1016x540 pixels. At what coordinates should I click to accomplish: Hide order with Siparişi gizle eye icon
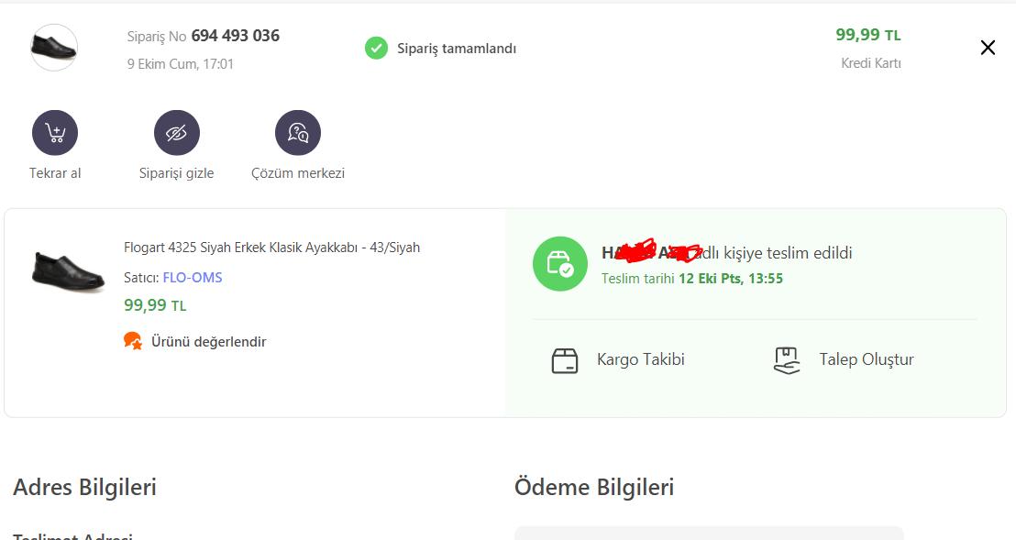[177, 133]
